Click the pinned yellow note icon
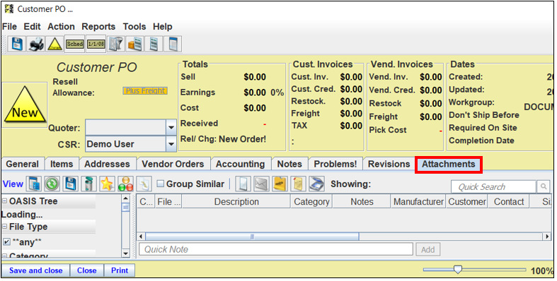 click(298, 184)
